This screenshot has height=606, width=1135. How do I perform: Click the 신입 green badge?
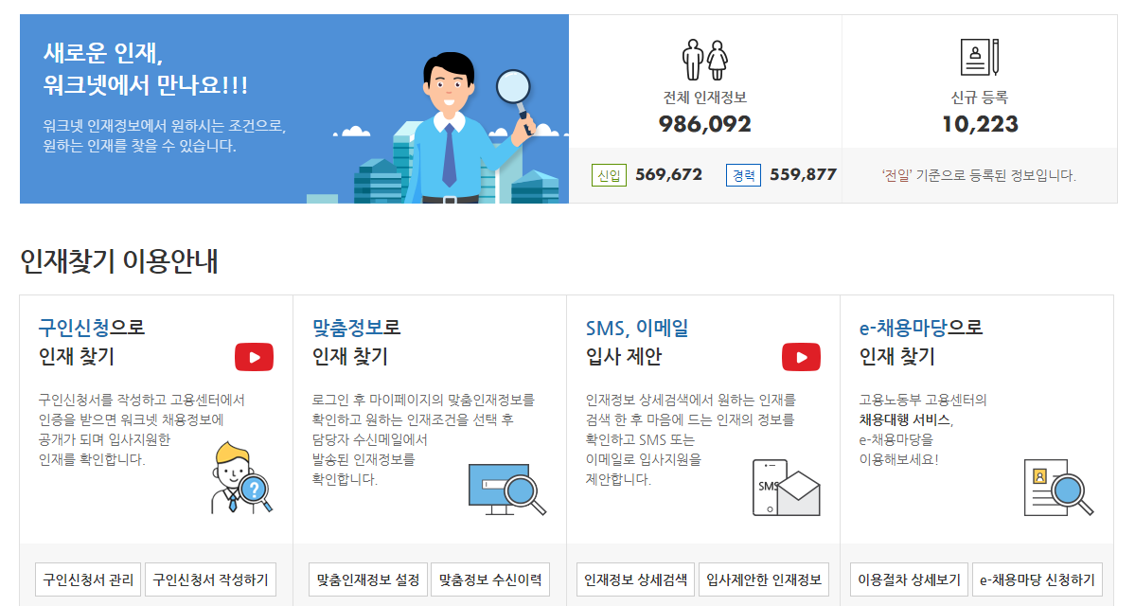click(x=609, y=175)
